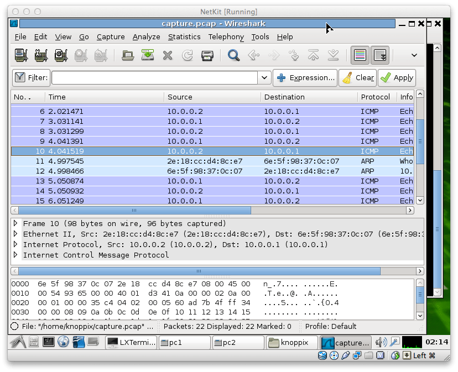The image size is (458, 372).
Task: Sort by the Source column header
Action: [212, 97]
